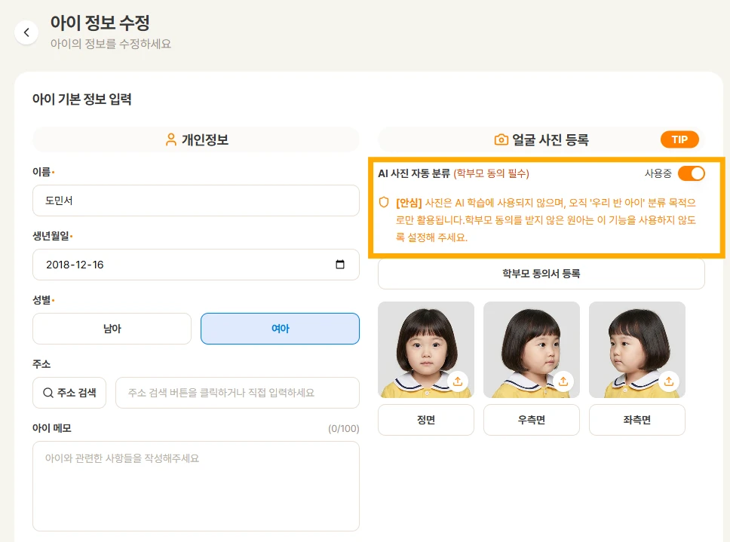Toggle the AI 사진 자동 분류 switch
The width and height of the screenshot is (730, 542).
pos(691,173)
